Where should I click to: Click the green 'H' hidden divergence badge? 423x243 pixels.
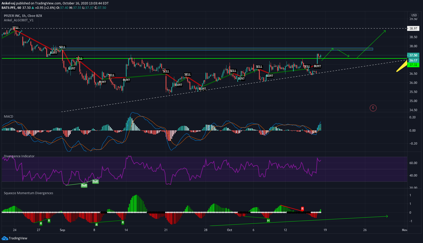click(x=268, y=221)
